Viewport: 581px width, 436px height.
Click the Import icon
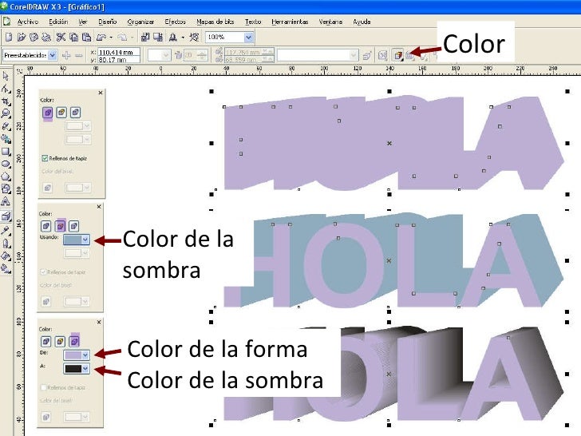(145, 37)
